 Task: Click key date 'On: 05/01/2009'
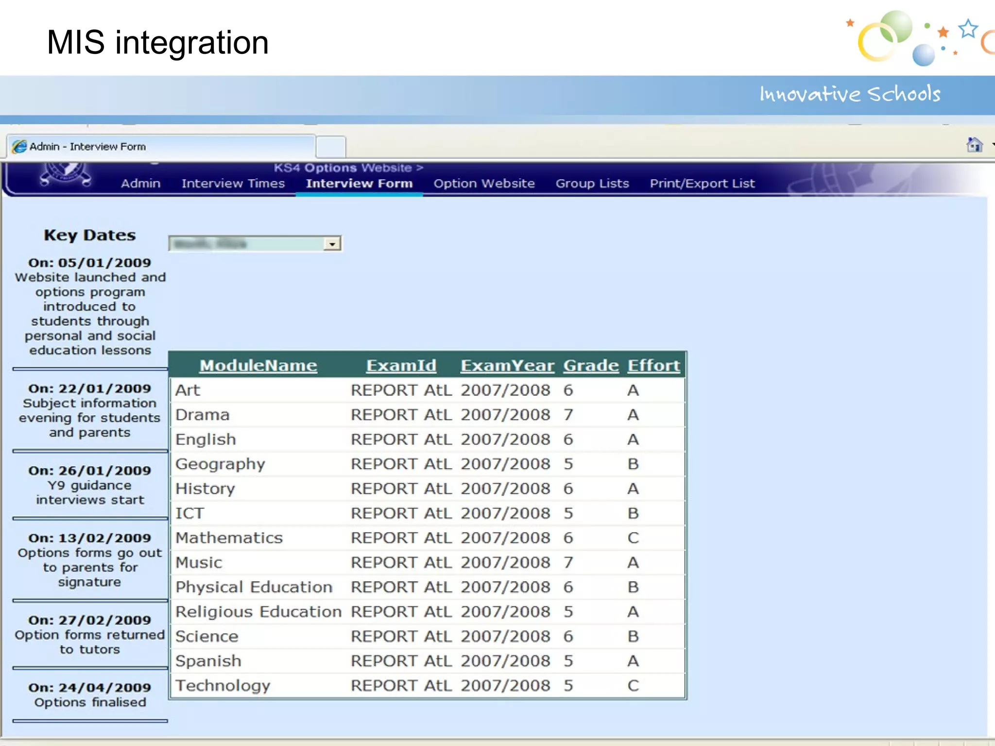90,263
